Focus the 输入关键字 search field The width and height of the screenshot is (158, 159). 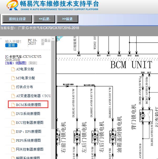point(13,41)
